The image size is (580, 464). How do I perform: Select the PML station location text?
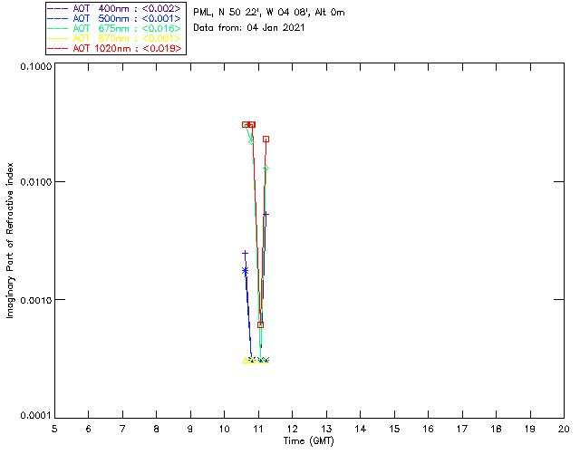click(269, 13)
